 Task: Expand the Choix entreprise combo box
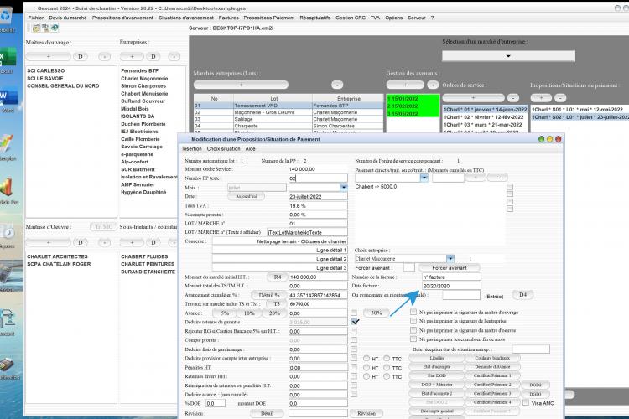[x=450, y=259]
